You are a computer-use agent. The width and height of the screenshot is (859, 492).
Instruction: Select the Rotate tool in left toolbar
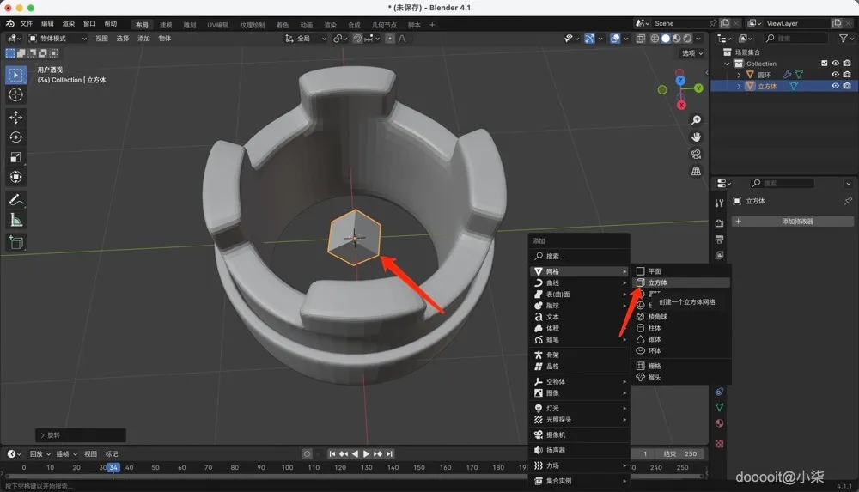[x=15, y=137]
